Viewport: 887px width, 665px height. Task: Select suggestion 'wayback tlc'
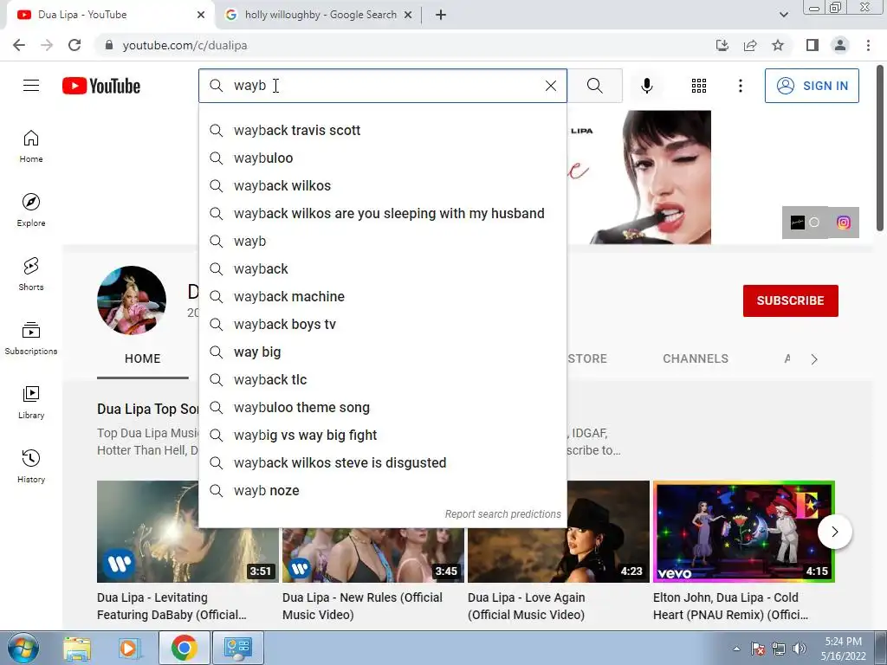(382, 379)
